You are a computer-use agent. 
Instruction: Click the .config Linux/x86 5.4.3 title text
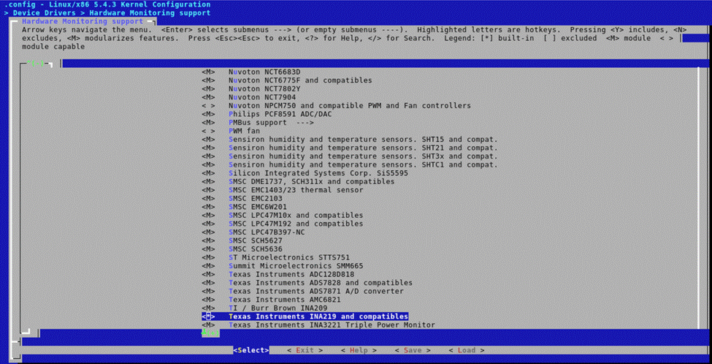(107, 4)
